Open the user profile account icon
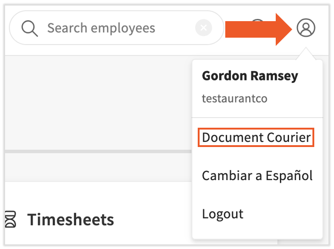334x249 pixels. point(306,28)
